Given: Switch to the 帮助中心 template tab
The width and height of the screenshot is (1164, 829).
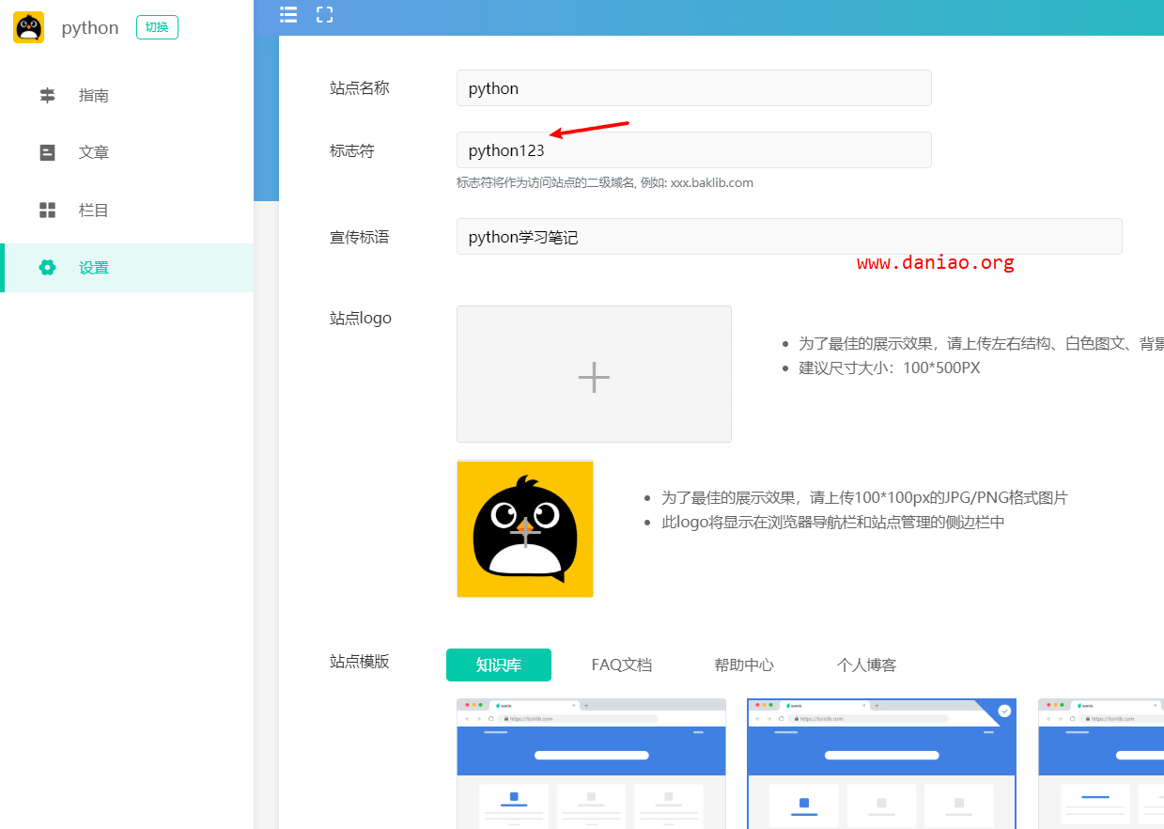Looking at the screenshot, I should (744, 665).
